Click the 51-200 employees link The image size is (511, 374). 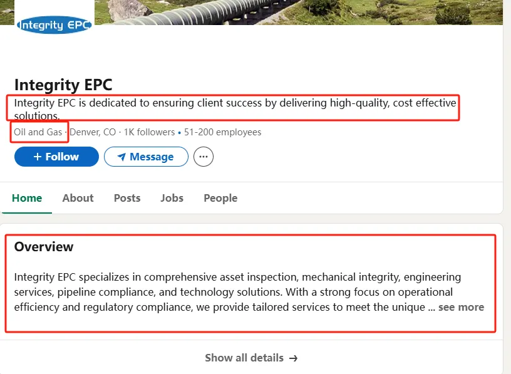(222, 132)
